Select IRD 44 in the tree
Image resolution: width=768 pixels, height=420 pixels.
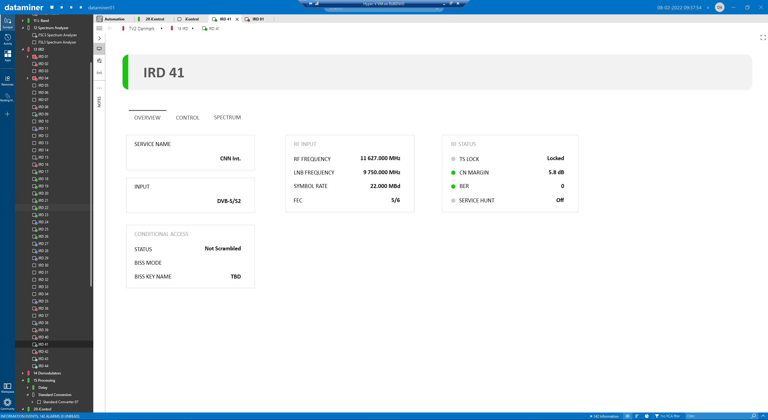43,366
